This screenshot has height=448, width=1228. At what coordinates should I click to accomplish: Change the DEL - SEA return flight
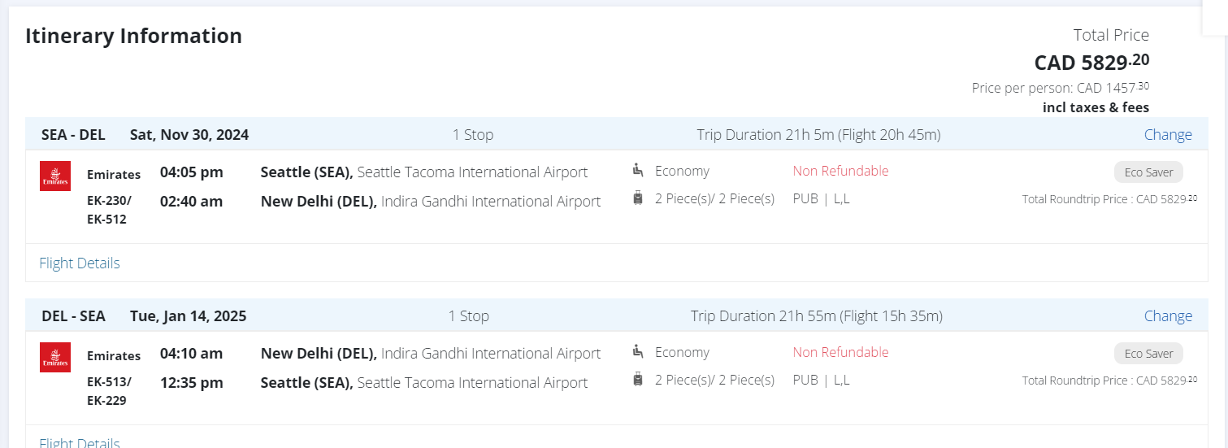[x=1168, y=315]
